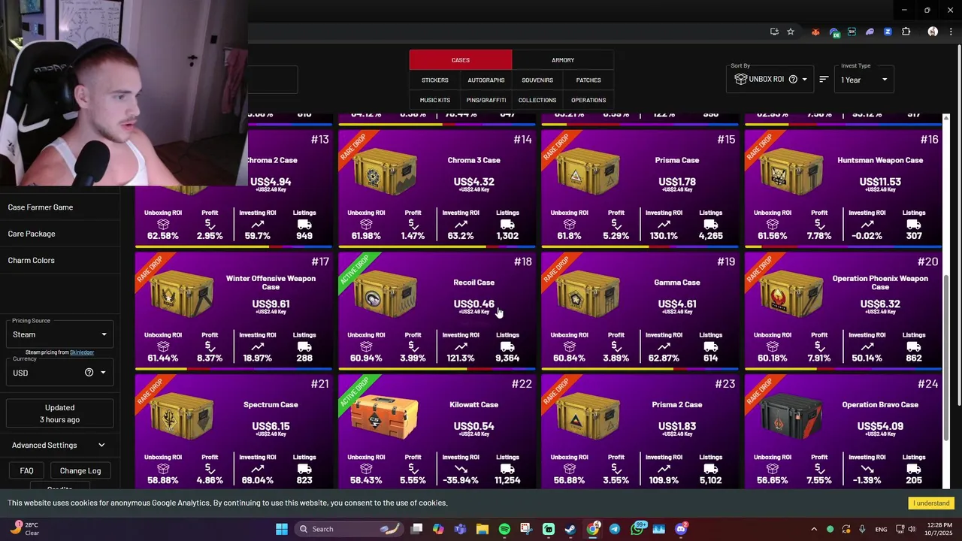962x541 pixels.
Task: Select the ARMORY tab
Action: point(563,60)
